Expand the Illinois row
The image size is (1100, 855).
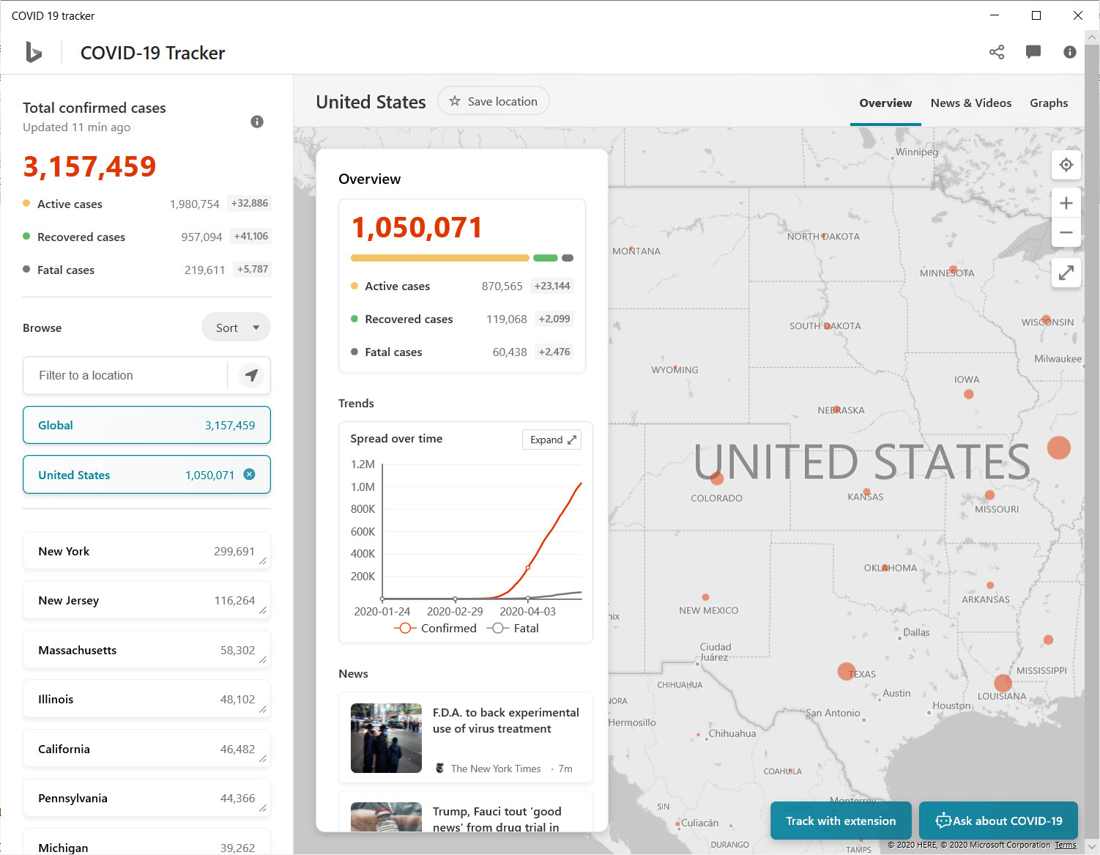[x=146, y=699]
